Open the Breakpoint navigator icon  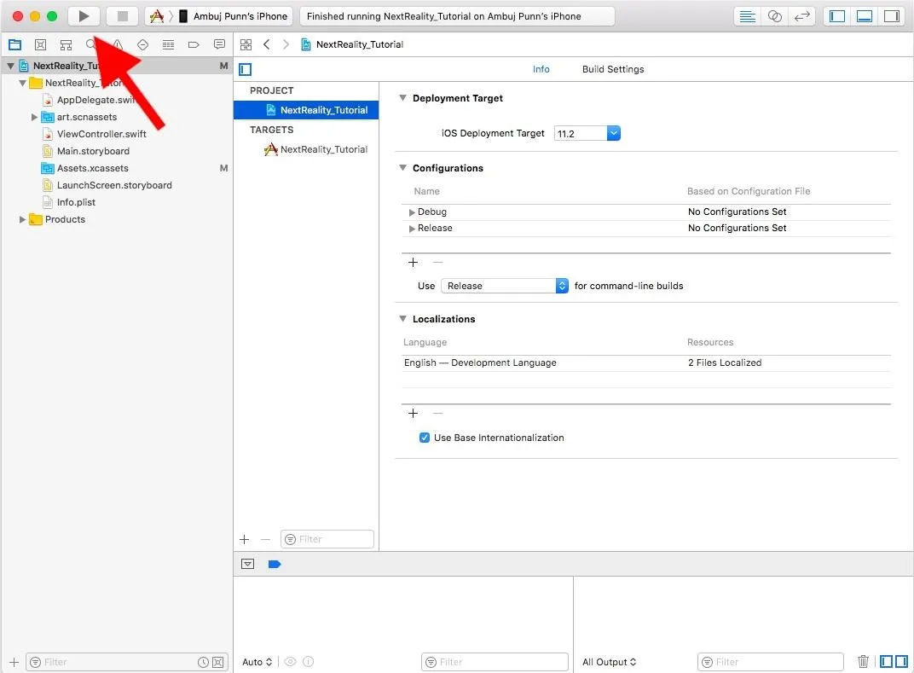pyautogui.click(x=194, y=44)
